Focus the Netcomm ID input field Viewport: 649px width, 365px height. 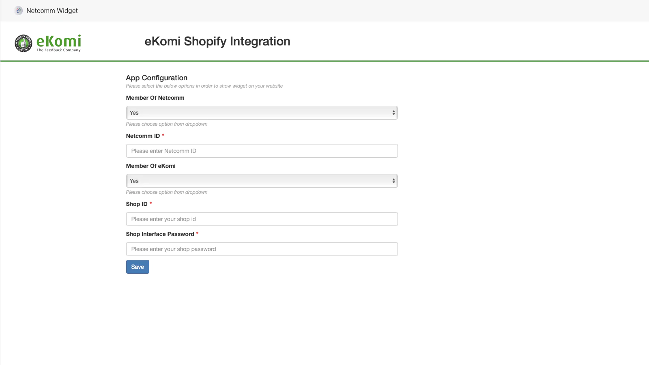[262, 151]
